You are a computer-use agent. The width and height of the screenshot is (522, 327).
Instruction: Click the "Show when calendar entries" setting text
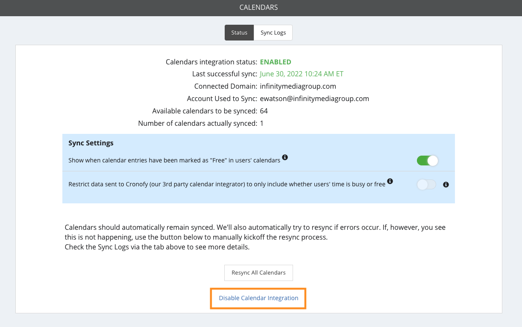coord(174,161)
